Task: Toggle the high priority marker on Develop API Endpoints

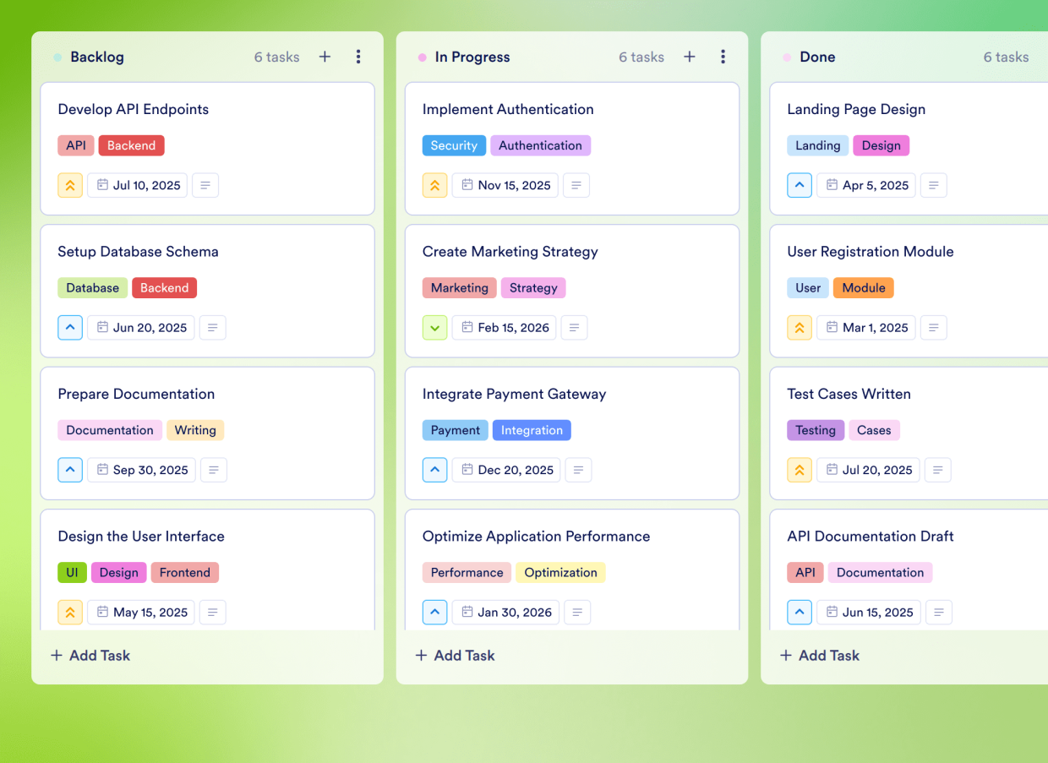Action: pyautogui.click(x=70, y=185)
